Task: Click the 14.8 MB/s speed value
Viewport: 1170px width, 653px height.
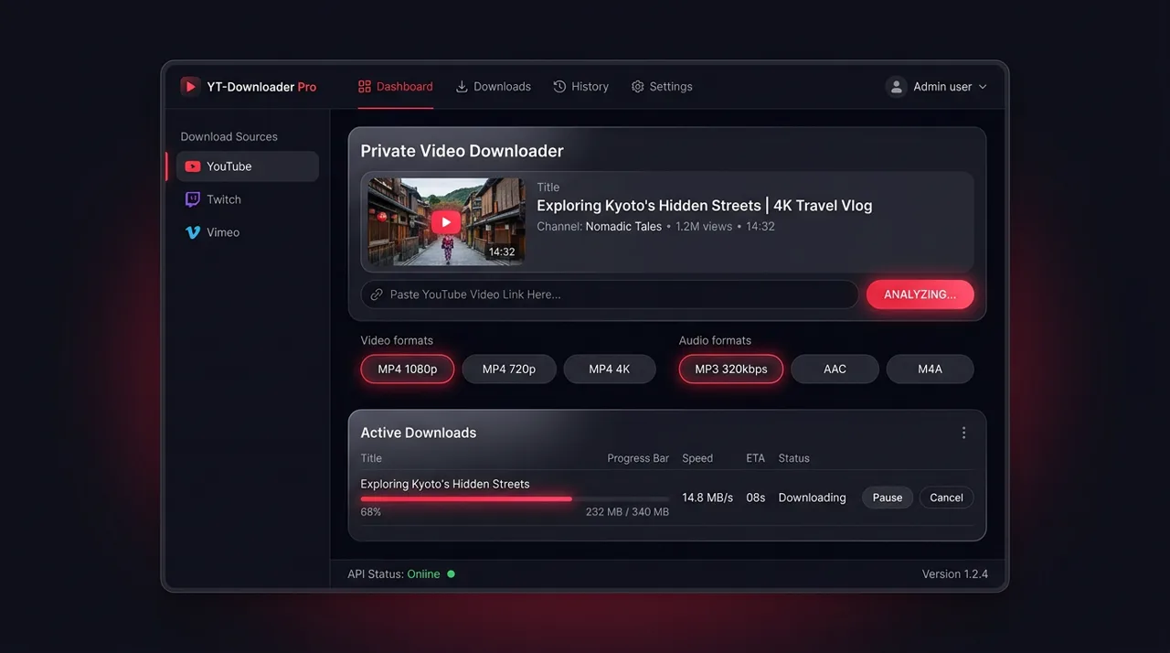Action: (707, 498)
